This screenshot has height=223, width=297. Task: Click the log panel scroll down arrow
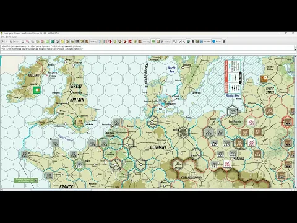[295, 50]
